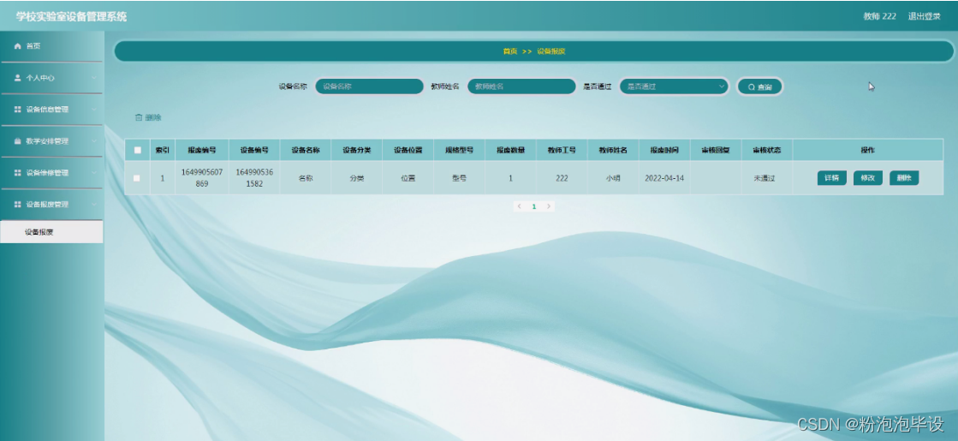Screen dimensions: 958x441
Task: Tick the select-all checkbox in table header
Action: [138, 150]
